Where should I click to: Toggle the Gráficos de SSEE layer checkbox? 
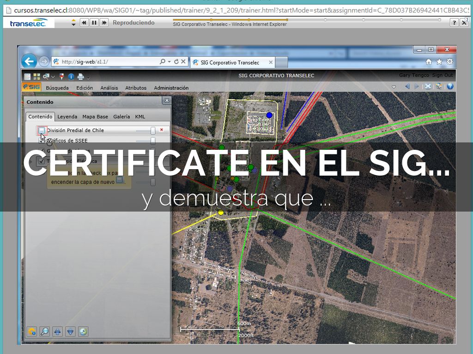click(42, 141)
